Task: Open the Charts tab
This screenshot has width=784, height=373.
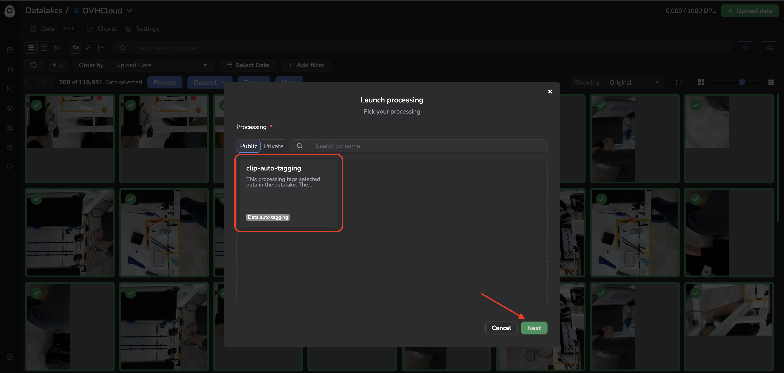Action: [102, 28]
